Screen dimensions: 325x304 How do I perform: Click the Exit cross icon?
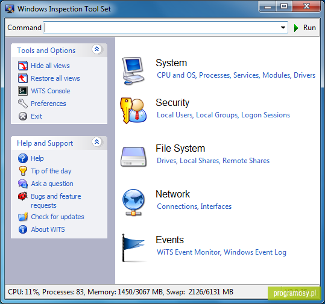coord(22,116)
